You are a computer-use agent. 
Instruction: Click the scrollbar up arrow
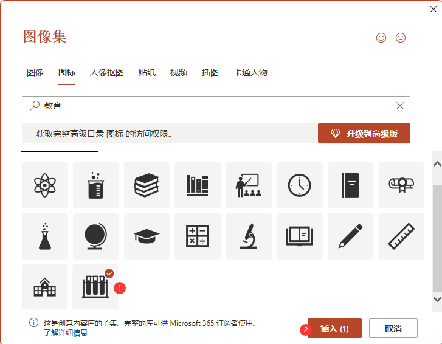437,164
